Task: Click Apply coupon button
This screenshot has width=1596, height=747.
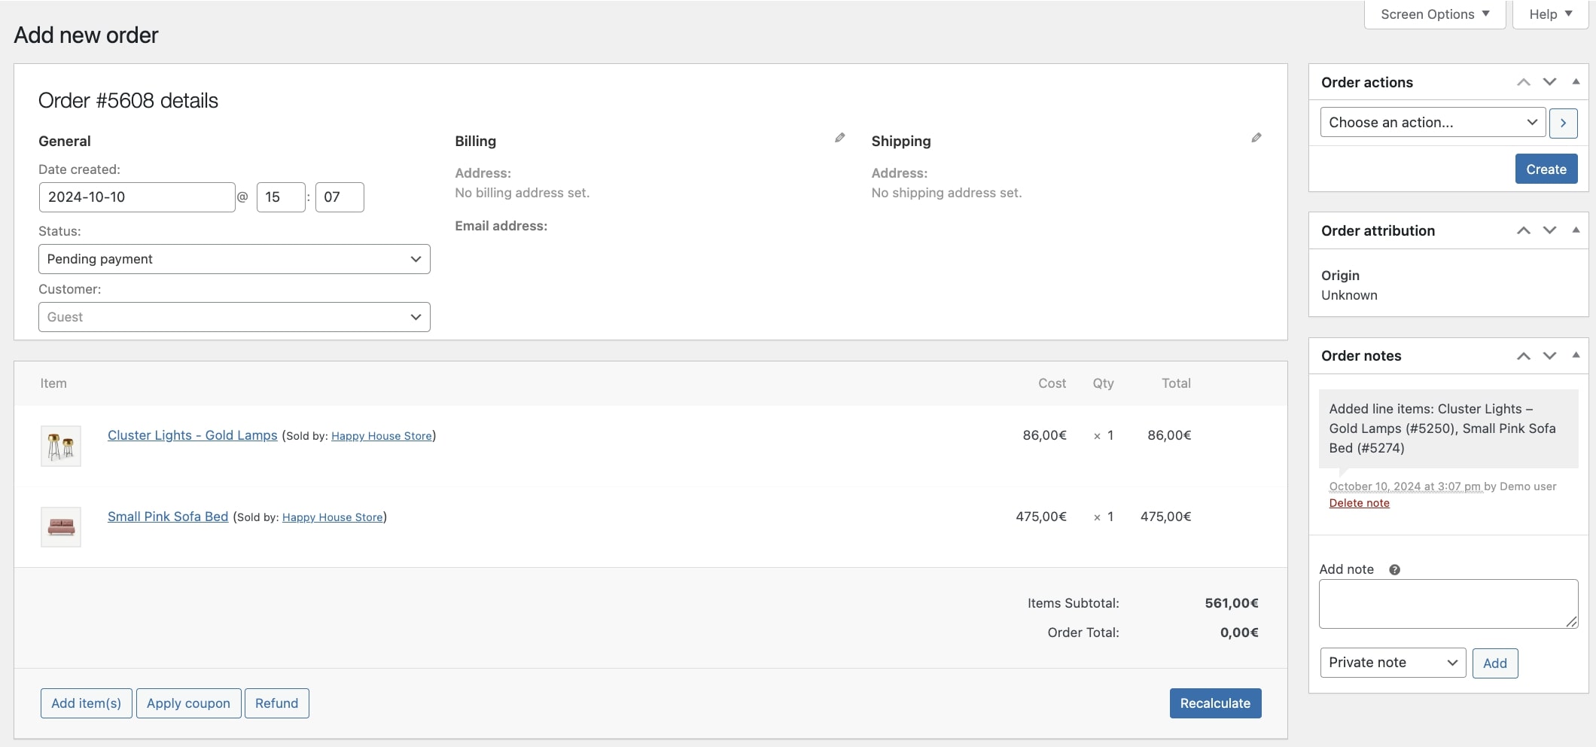Action: pyautogui.click(x=188, y=703)
